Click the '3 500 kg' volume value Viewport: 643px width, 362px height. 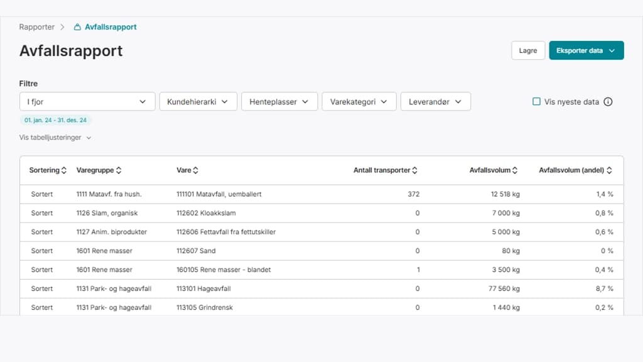point(505,270)
